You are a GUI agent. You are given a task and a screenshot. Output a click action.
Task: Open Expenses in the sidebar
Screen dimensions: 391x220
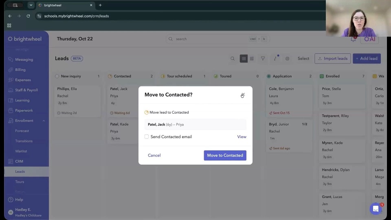pyautogui.click(x=23, y=80)
